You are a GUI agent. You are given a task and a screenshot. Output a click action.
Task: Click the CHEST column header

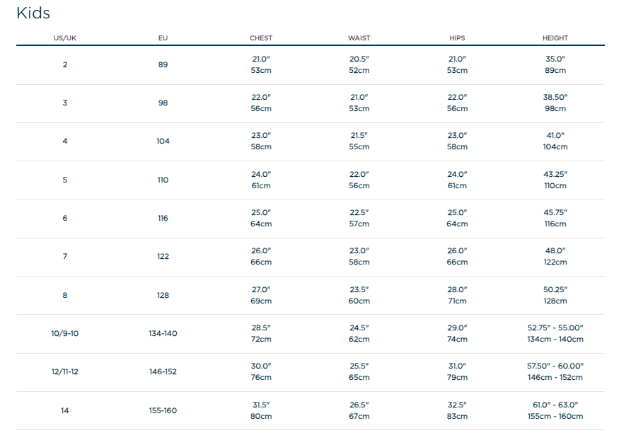(261, 38)
